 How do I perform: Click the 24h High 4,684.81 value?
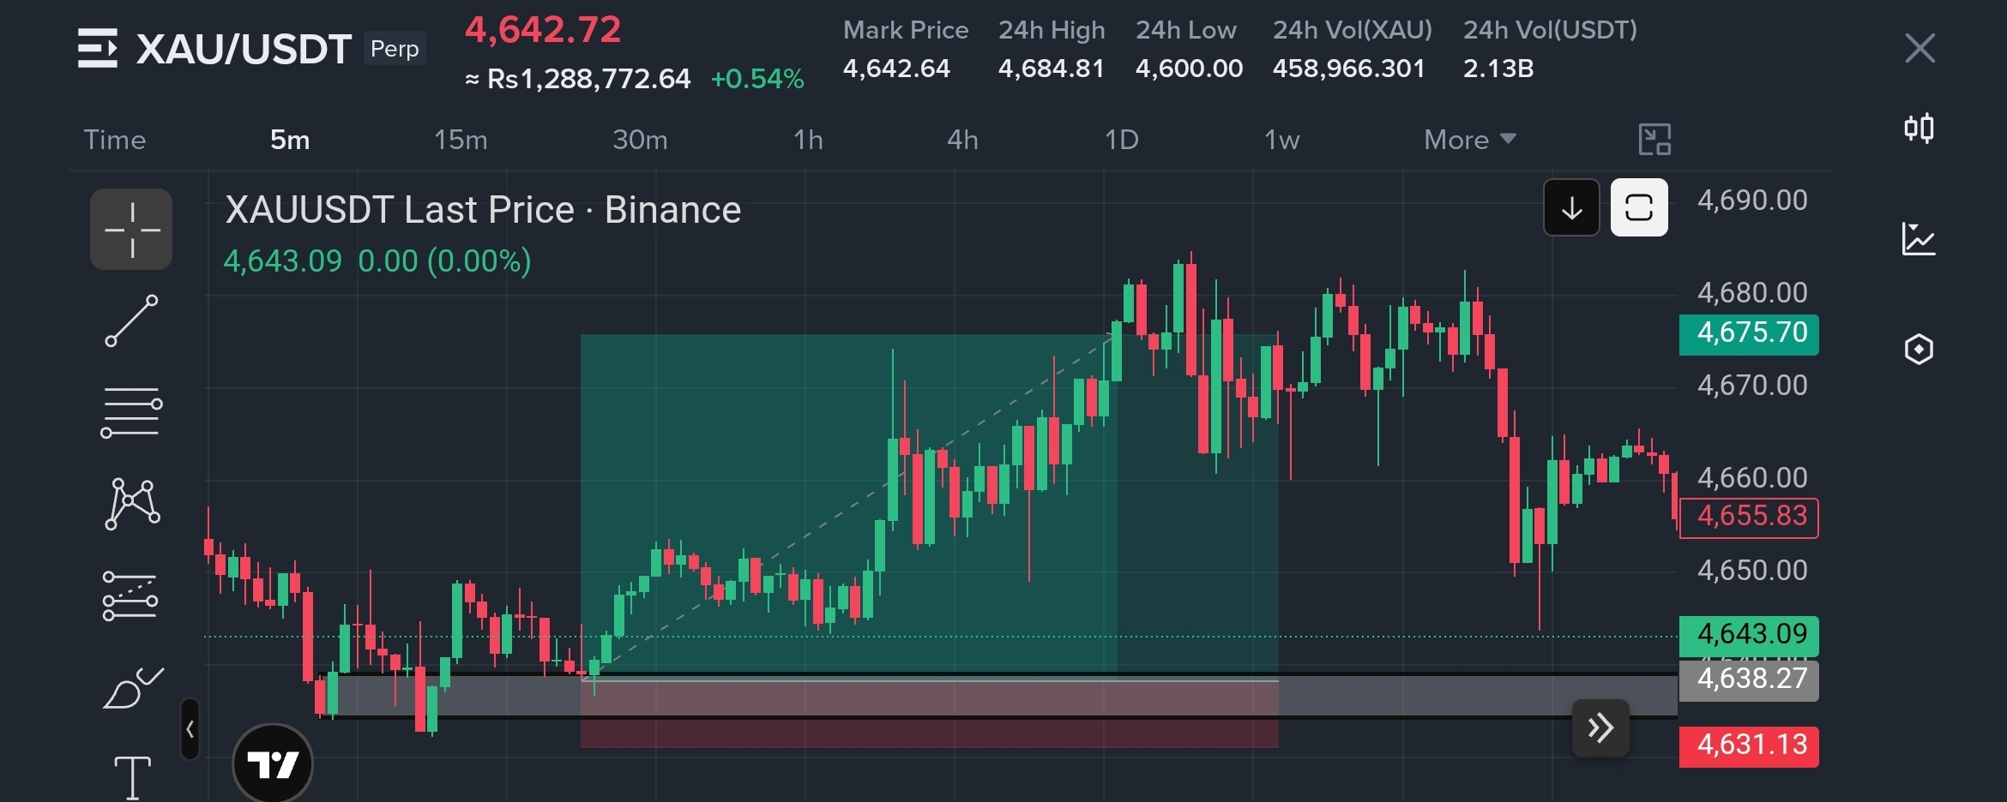click(x=1051, y=69)
